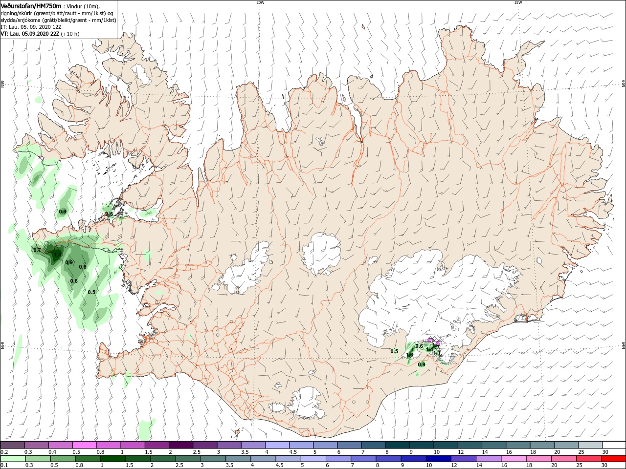Click the 0.1 label under lower legend row
The height and width of the screenshot is (469, 626).
click(x=4, y=466)
